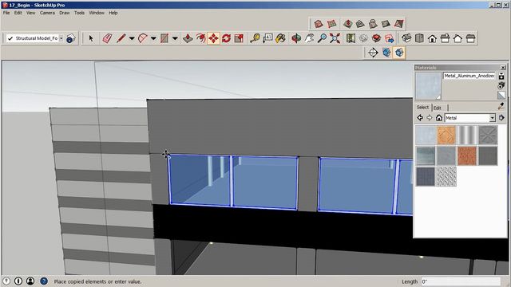Click the first blue cube icon
Image resolution: width=511 pixels, height=287 pixels.
tap(386, 53)
